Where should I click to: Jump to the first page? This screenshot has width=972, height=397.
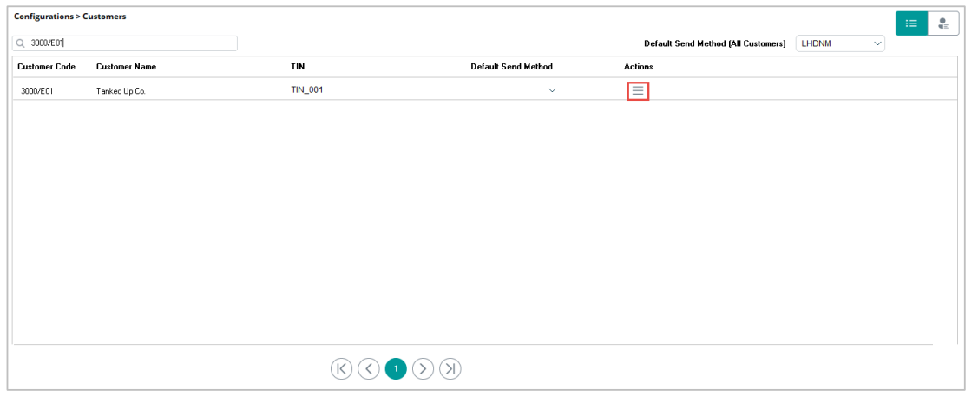click(341, 369)
